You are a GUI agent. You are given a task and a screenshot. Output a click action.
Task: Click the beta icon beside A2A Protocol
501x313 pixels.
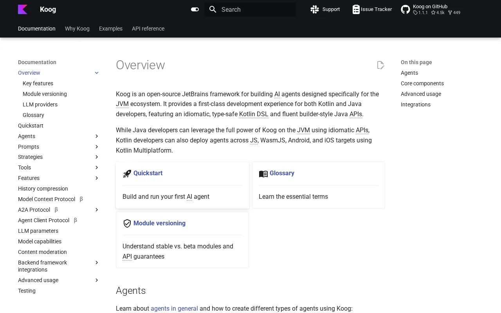click(56, 210)
